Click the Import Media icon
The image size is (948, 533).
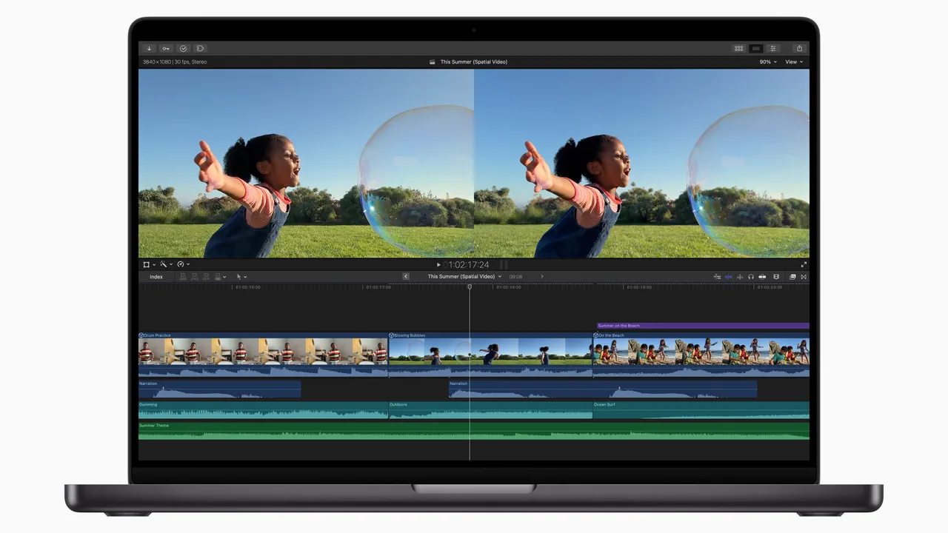149,48
